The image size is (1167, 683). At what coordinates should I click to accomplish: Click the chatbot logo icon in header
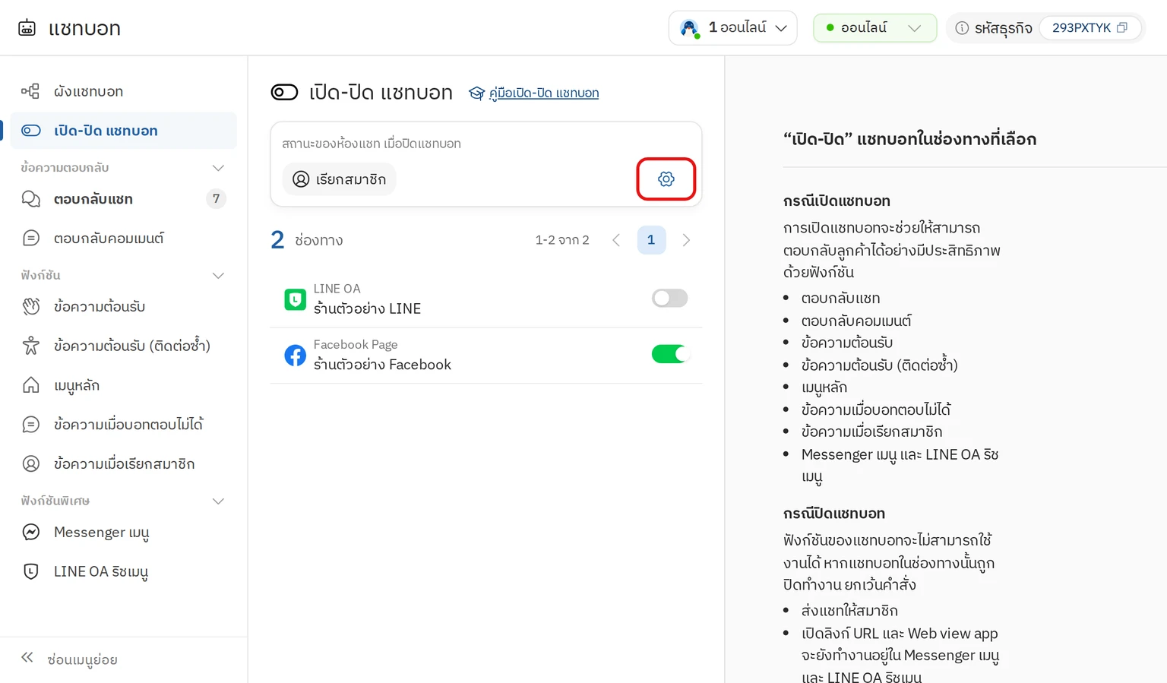click(27, 28)
